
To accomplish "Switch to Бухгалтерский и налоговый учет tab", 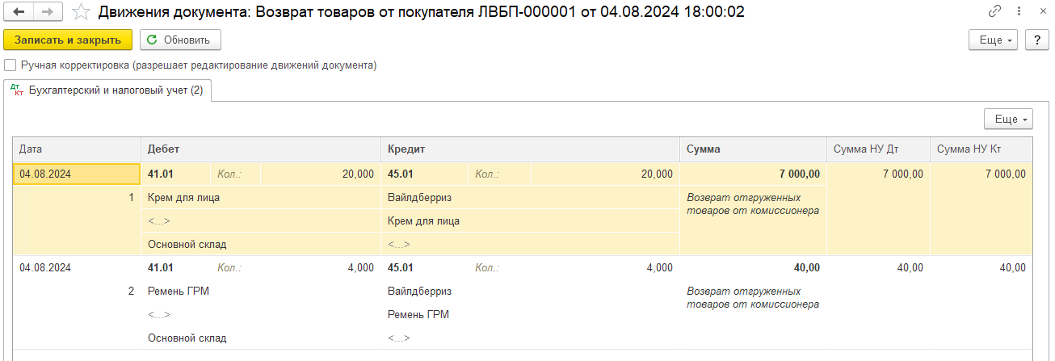I will pyautogui.click(x=107, y=90).
